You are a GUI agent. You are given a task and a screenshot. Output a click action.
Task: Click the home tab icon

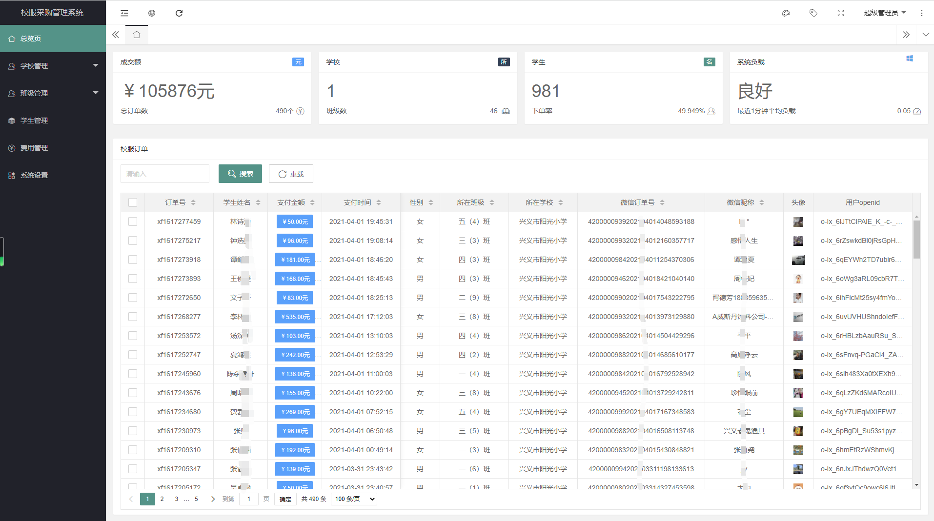point(137,35)
